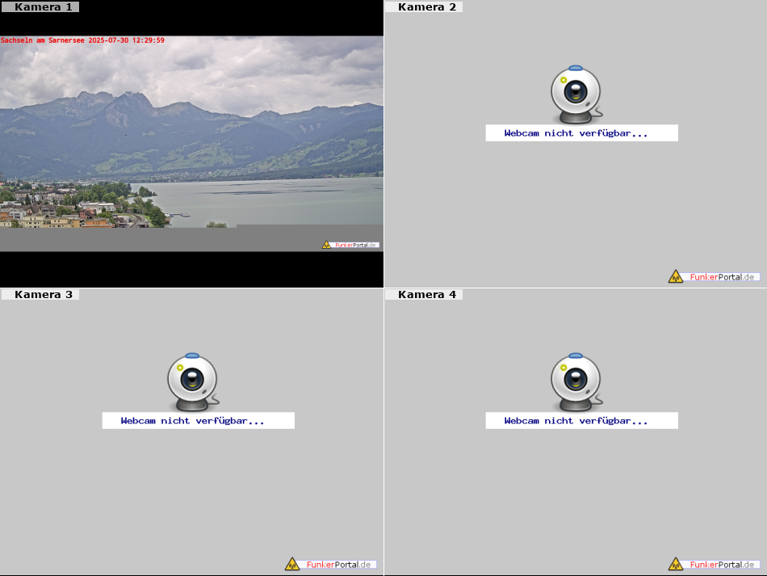Click the Sachseln am Sarnersee timestamp text

[x=82, y=40]
